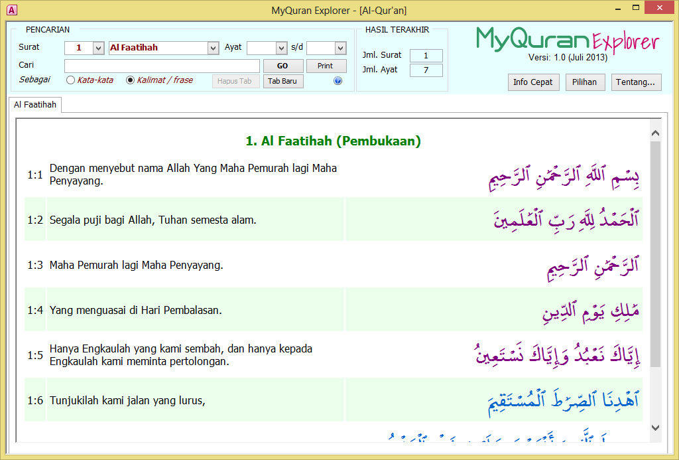Click the Arabic text of verse 1:4
The image size is (679, 460).
[x=591, y=311]
